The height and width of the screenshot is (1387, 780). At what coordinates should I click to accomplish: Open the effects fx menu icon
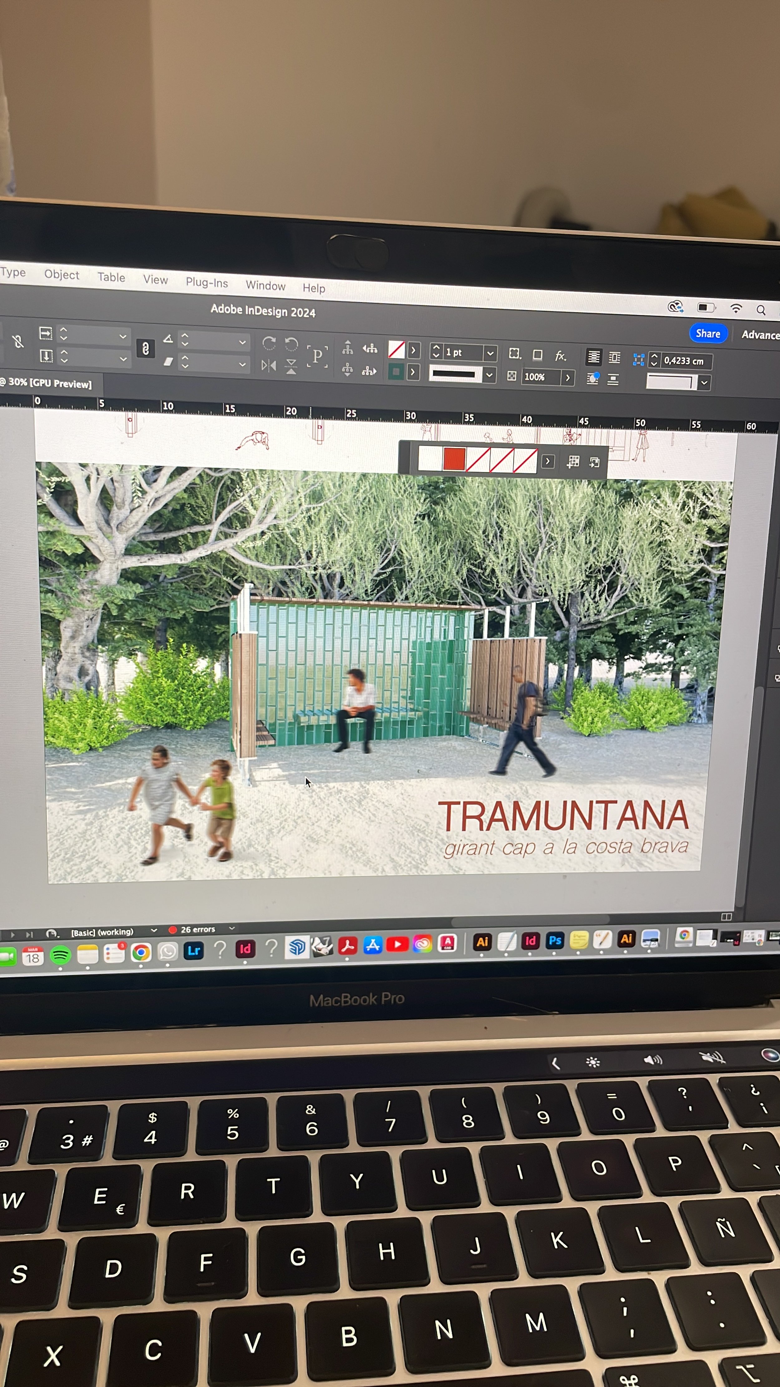tap(560, 356)
